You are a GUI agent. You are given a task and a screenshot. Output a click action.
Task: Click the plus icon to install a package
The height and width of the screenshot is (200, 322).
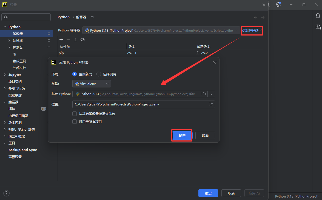[x=61, y=40]
